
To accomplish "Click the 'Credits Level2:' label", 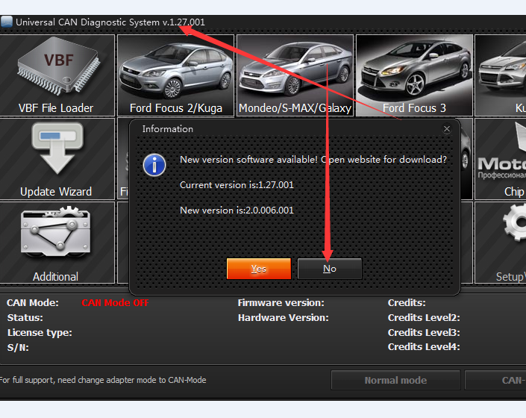I will coord(424,318).
